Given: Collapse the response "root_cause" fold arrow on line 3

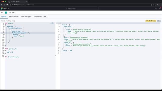Looking at the screenshot, I should 60,27.
